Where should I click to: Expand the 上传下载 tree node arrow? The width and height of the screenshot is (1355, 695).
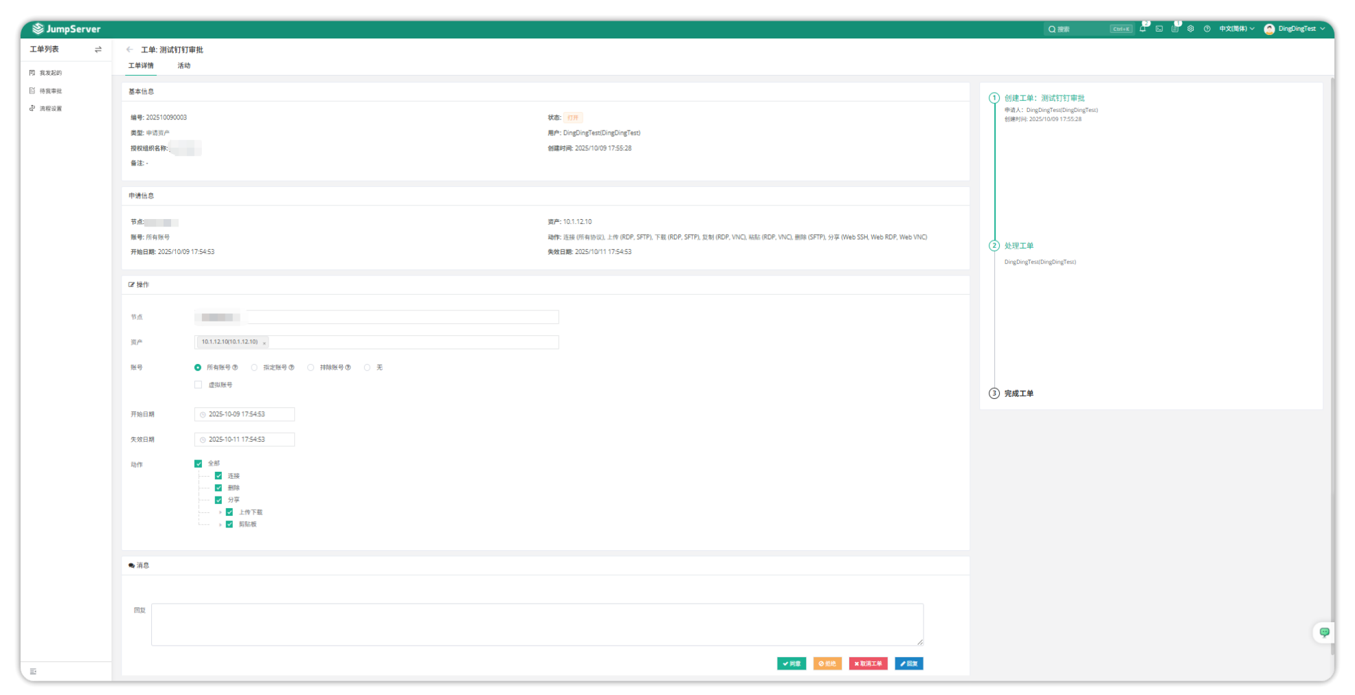tap(220, 512)
